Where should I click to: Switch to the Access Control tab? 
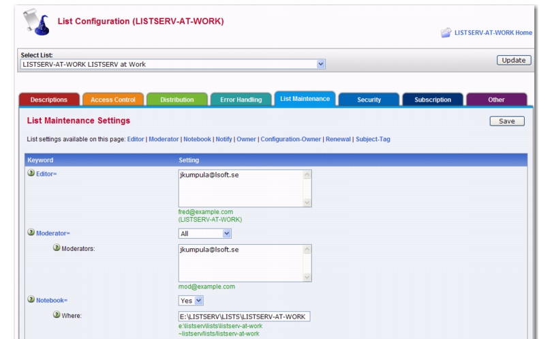(113, 100)
